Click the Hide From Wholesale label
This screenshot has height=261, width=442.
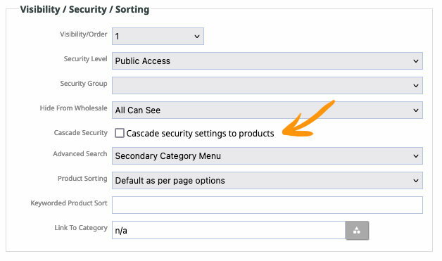(x=74, y=108)
